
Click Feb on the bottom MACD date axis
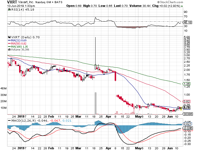(x=51, y=148)
